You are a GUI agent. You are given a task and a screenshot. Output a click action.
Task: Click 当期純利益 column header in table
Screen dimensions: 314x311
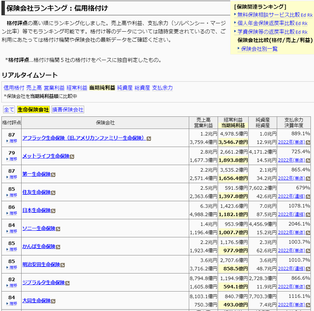click(233, 125)
